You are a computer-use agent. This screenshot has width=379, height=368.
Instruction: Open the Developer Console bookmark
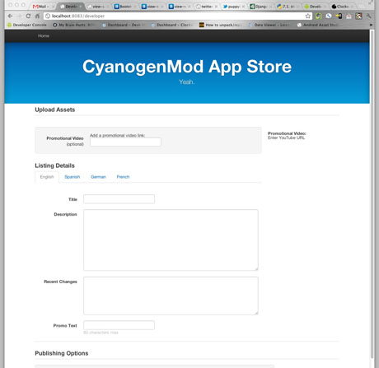pos(27,25)
